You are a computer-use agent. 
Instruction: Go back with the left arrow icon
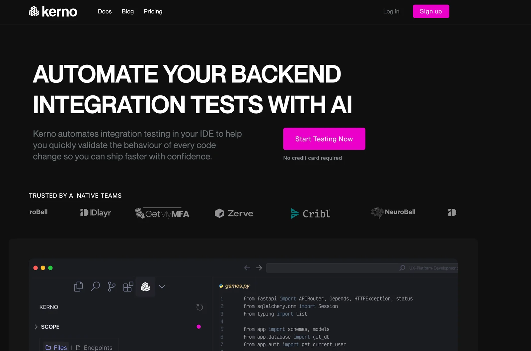pos(247,268)
